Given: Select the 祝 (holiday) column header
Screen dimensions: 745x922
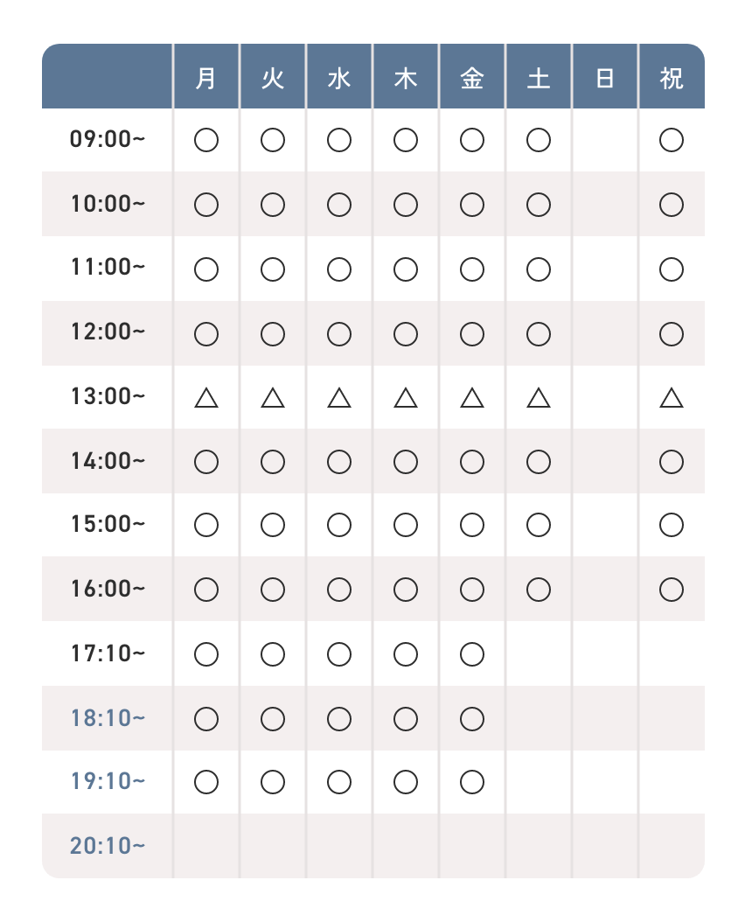Looking at the screenshot, I should coord(672,79).
